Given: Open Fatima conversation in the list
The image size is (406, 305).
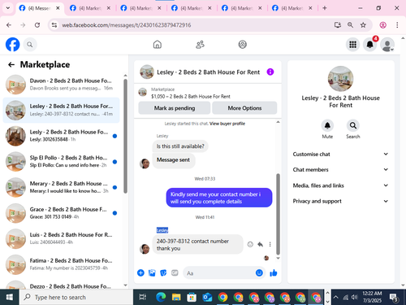Looking at the screenshot, I should (x=62, y=264).
